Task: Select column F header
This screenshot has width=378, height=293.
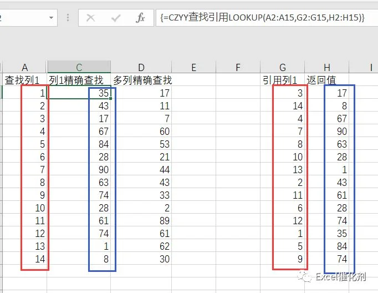Action: pos(238,67)
